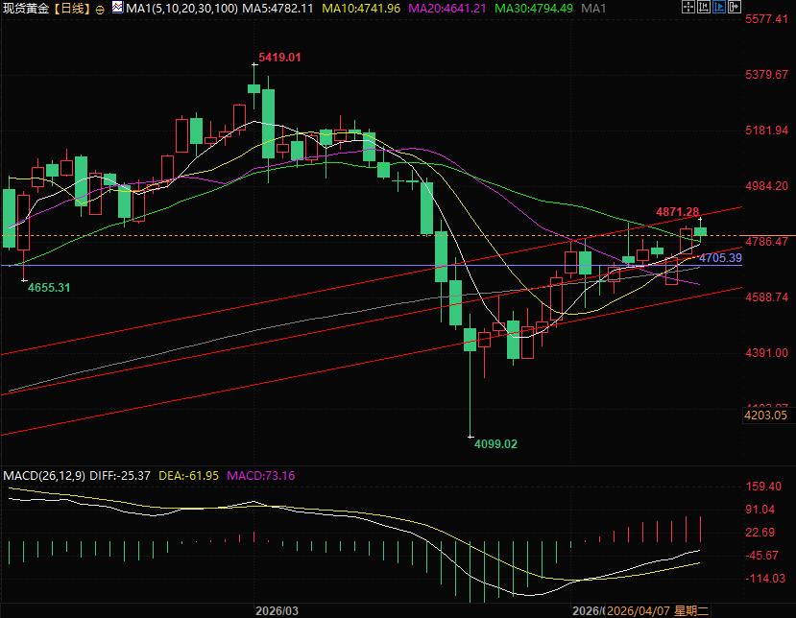Click the exit arrow toolbar icon

tap(734, 7)
